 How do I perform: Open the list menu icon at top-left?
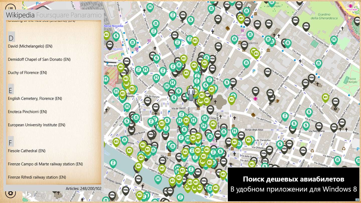pos(11,7)
